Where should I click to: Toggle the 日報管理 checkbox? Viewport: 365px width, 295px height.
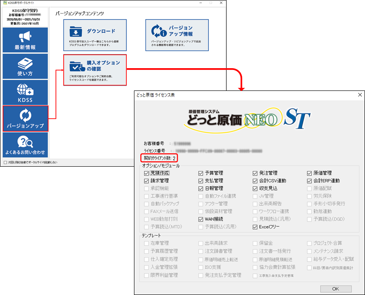[201, 189]
